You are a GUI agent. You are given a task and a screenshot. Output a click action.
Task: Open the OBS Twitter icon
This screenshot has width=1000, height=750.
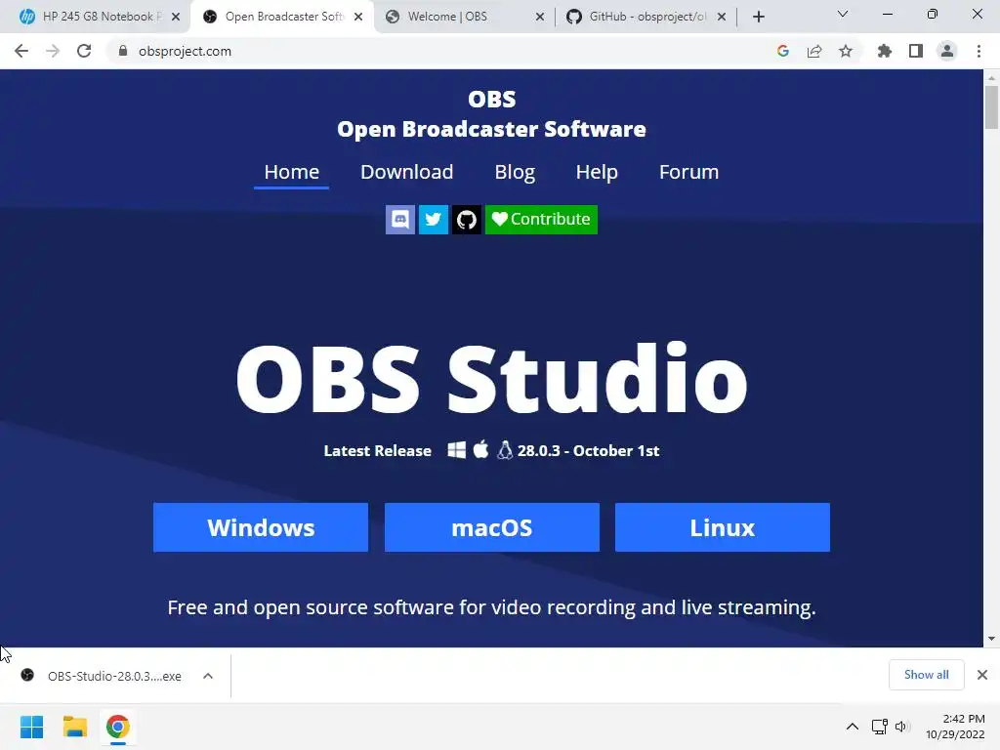coord(433,220)
